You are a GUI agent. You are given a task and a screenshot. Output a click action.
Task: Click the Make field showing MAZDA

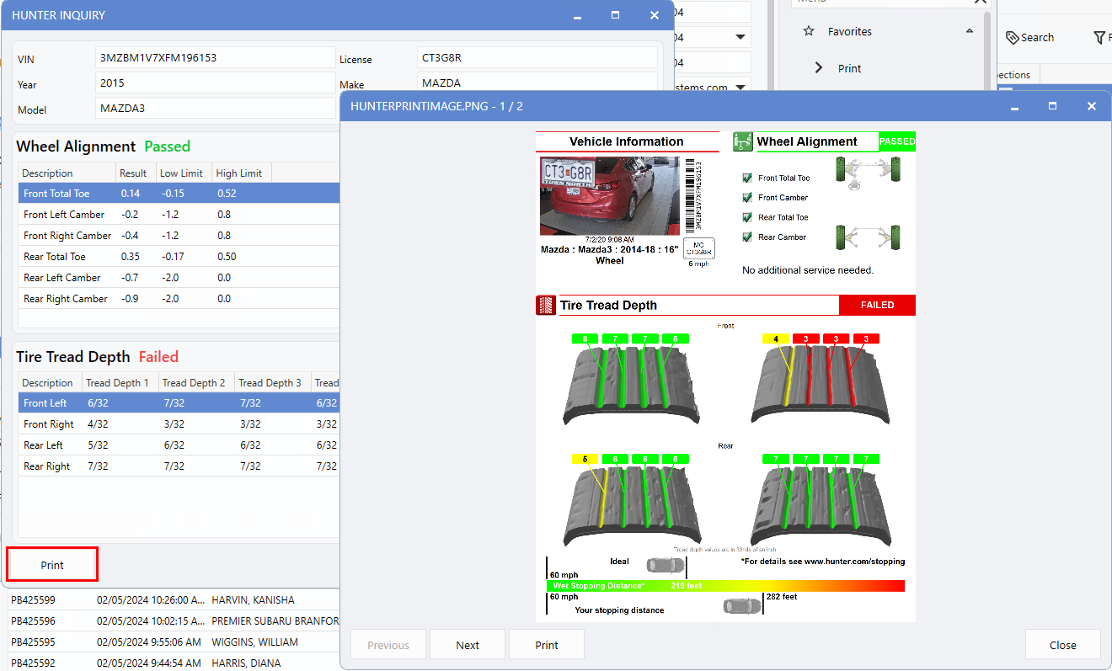[537, 83]
